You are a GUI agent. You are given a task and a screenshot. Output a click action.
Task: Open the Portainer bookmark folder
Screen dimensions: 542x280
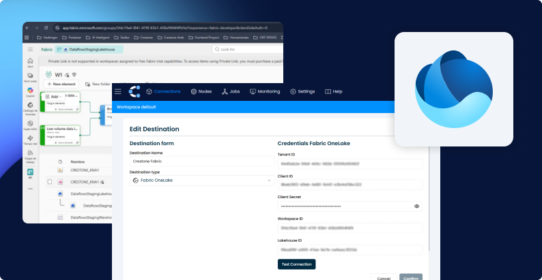point(72,37)
